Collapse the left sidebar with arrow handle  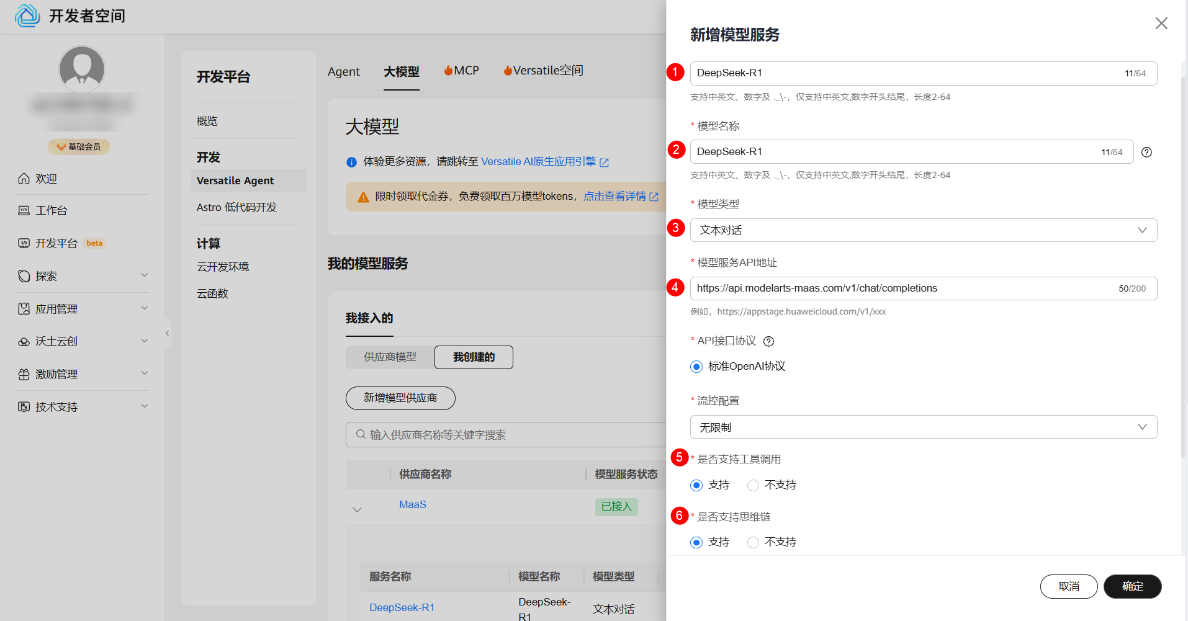point(168,333)
